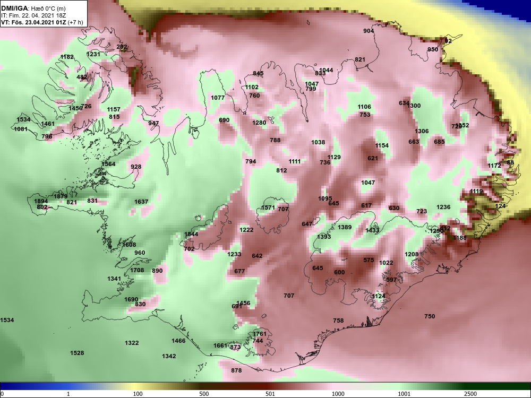This screenshot has width=531, height=398.
Task: Click the 100 tick on the color scale
Action: (138, 394)
